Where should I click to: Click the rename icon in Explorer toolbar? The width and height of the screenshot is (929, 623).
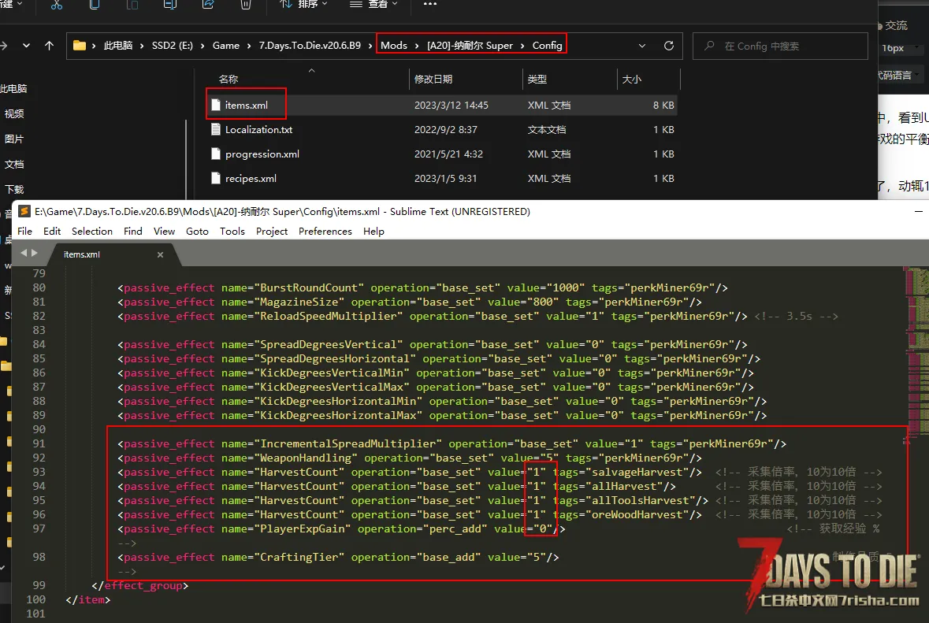[x=170, y=5]
